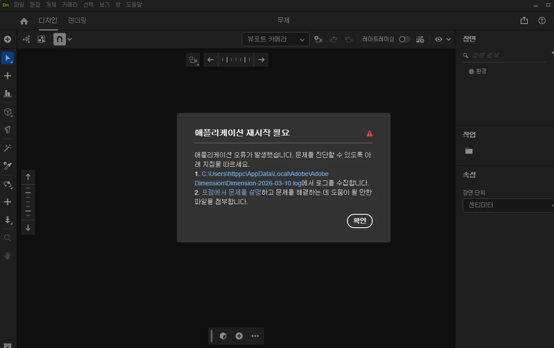Click the scene graph nodes icon
Viewport: 554px width, 348px height.
point(26,39)
